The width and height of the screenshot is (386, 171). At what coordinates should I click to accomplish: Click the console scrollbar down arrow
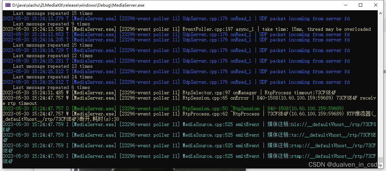coord(380,166)
